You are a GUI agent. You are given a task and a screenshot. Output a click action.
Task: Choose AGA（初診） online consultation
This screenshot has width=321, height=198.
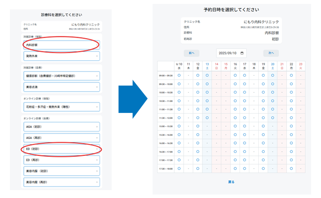(62, 127)
